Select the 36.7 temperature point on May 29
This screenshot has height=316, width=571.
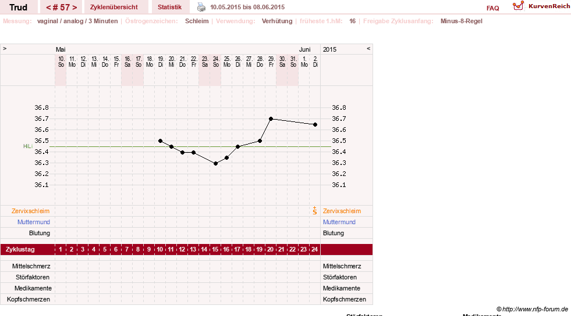[x=271, y=119]
